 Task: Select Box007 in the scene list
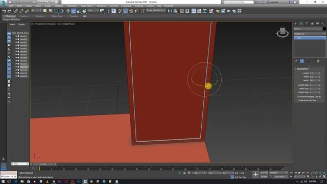24,55
